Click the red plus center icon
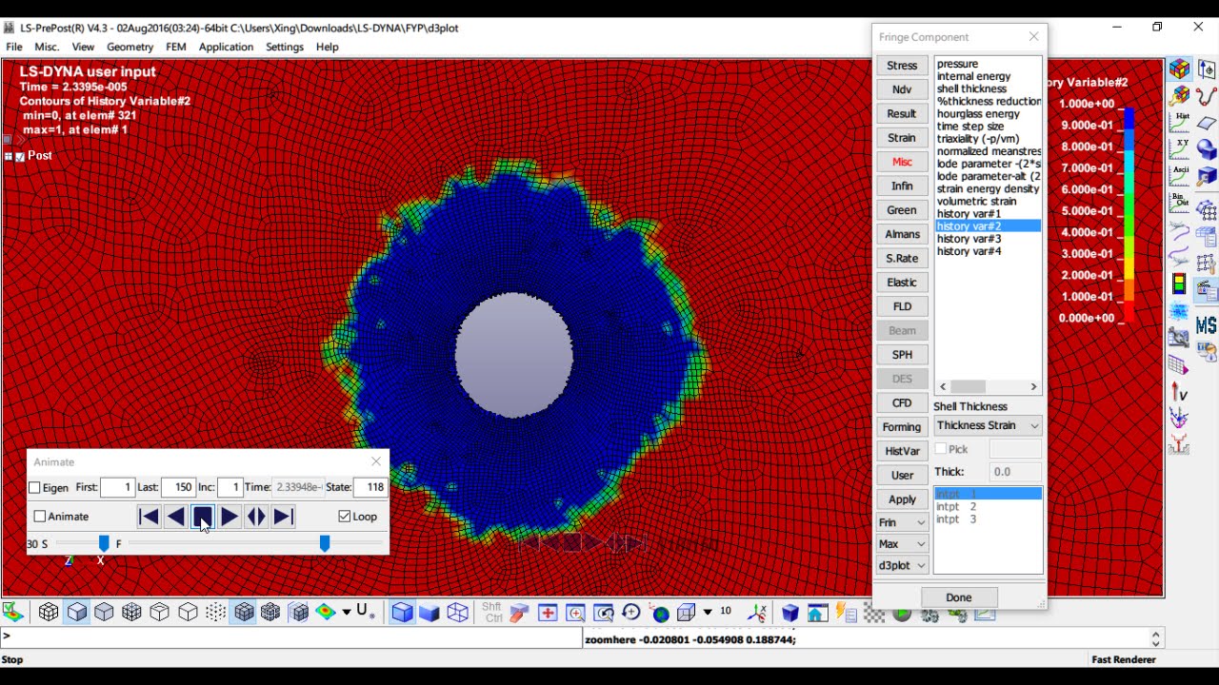The image size is (1219, 685). click(x=548, y=613)
